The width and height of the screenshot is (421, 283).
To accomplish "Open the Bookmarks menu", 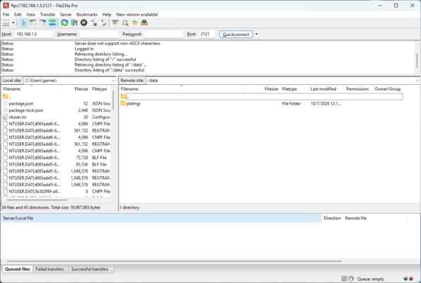I will 87,14.
